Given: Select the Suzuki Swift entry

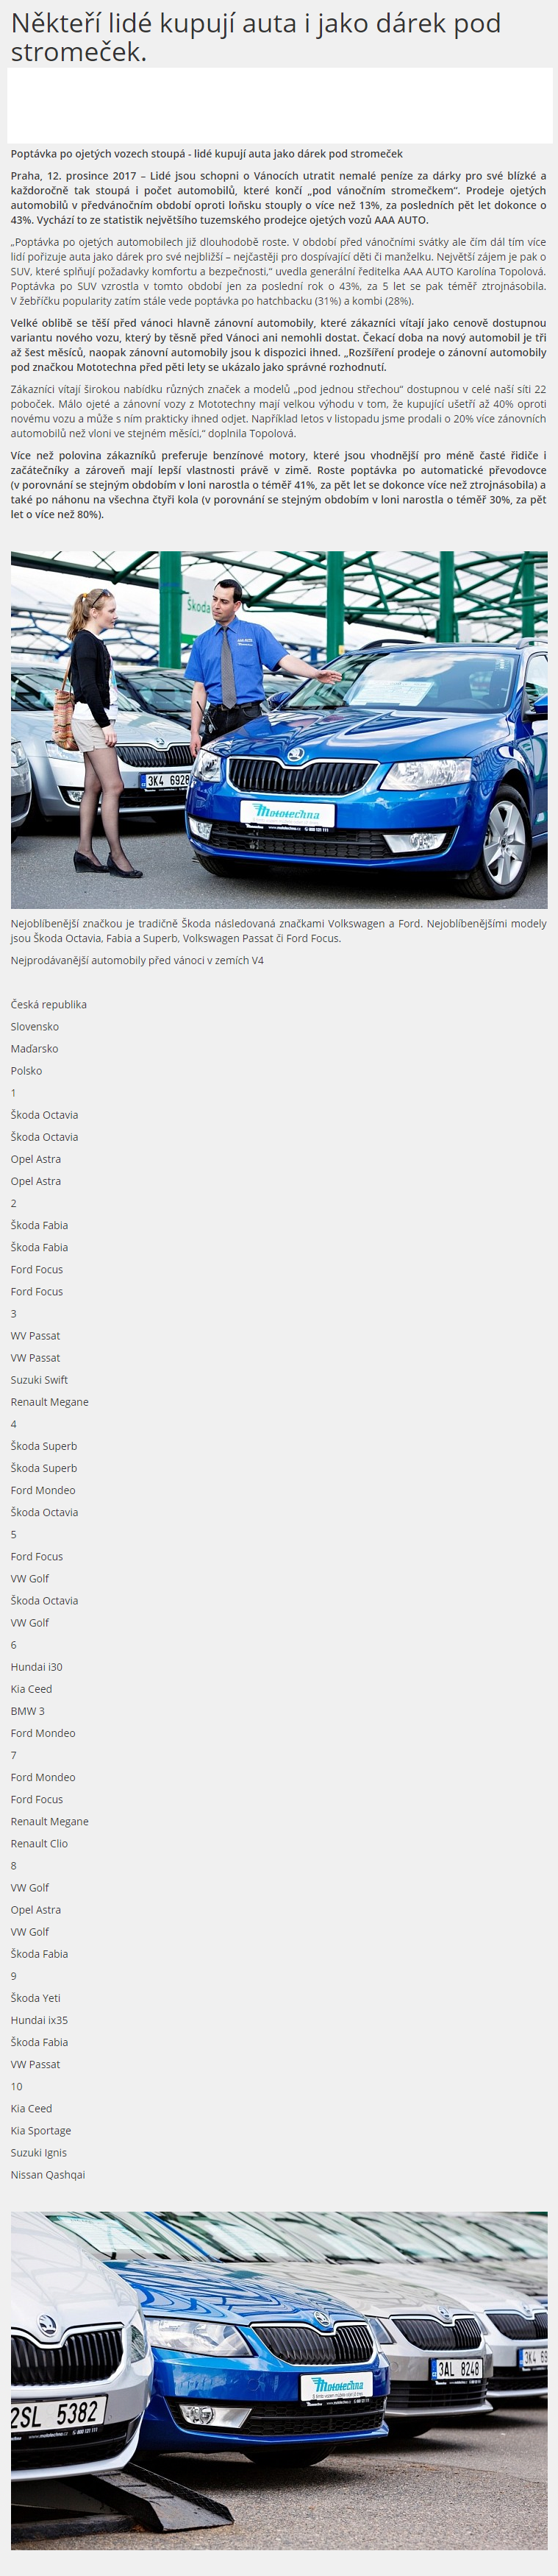Looking at the screenshot, I should (39, 1379).
